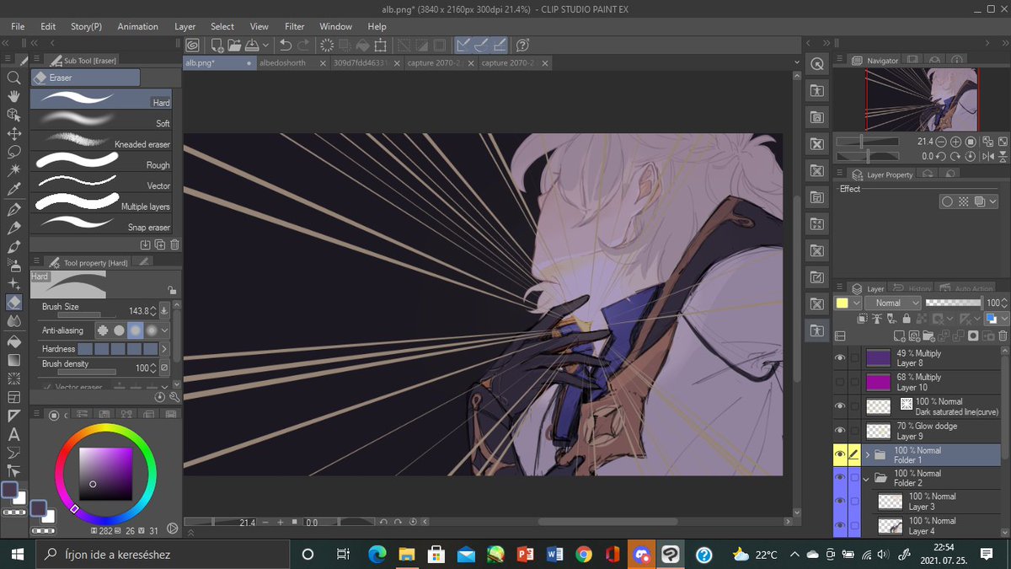Expand the Hardness options arrow

click(164, 349)
